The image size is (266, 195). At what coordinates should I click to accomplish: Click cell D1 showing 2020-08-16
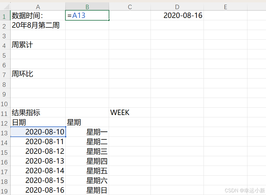[x=177, y=15]
